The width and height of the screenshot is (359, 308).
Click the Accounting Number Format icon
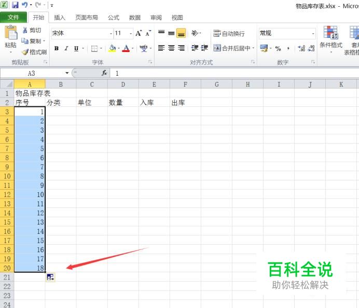coord(264,48)
